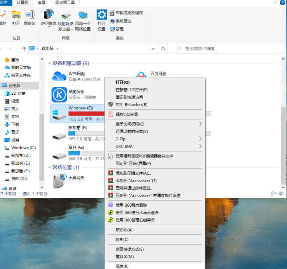Click the help question mark icon
287x269 pixels.
pyautogui.click(x=283, y=2)
